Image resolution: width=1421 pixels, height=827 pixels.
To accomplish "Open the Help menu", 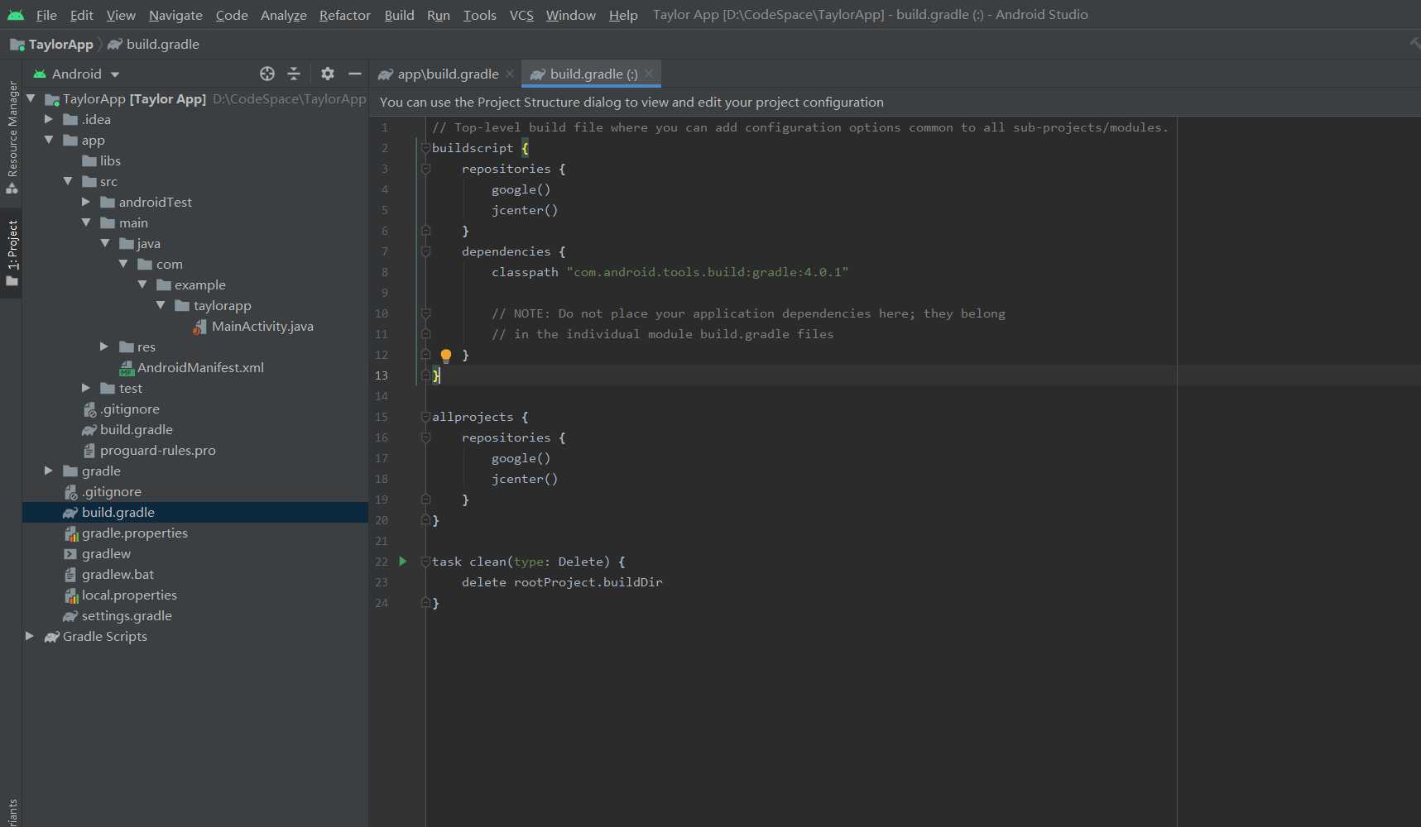I will click(x=623, y=15).
